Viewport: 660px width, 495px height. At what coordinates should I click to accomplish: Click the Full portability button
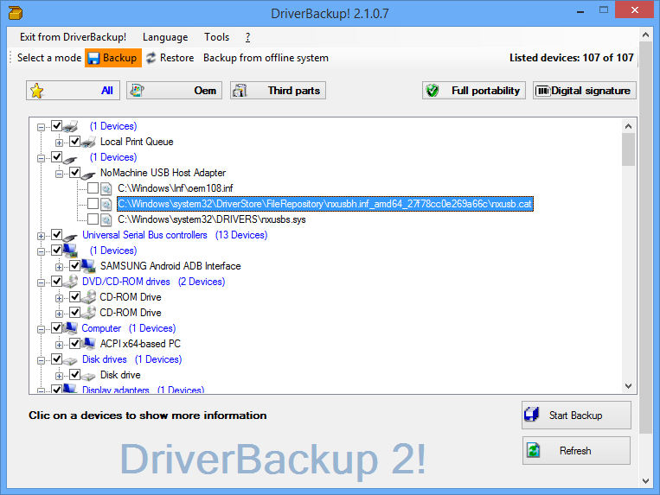click(474, 91)
